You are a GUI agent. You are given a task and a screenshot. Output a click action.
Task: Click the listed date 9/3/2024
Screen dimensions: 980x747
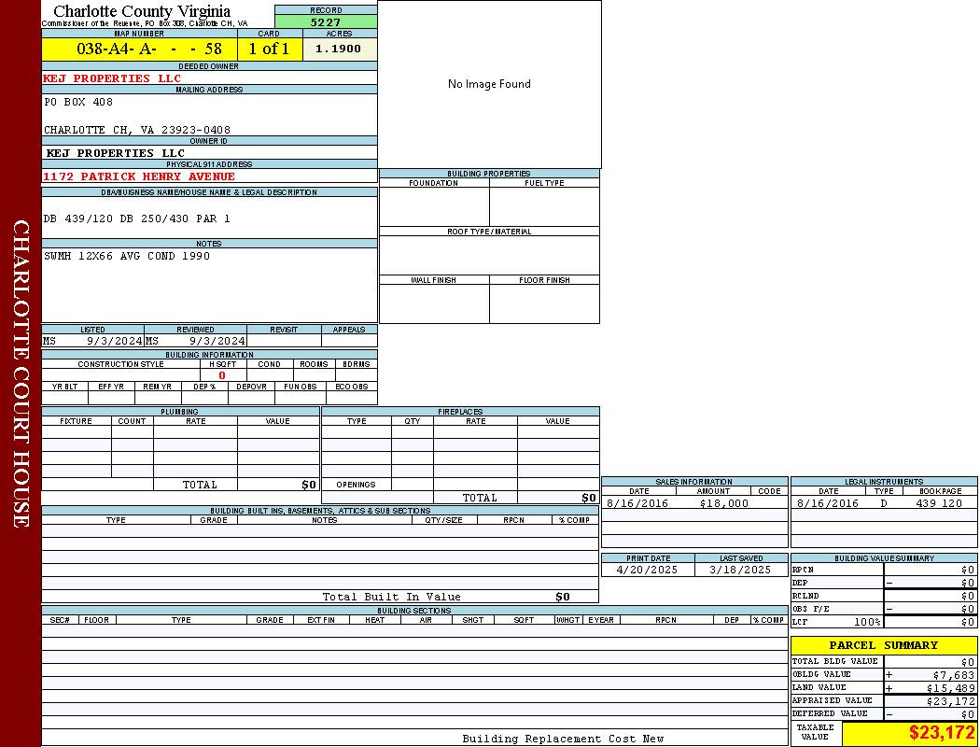114,342
